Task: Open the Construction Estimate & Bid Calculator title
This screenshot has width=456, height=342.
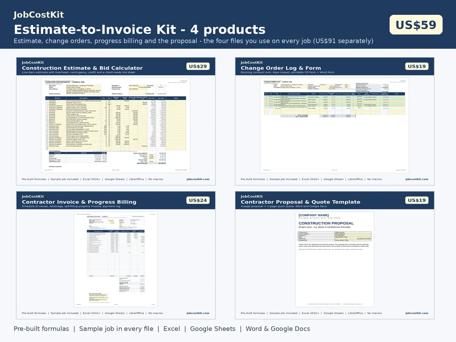Action: (82, 68)
